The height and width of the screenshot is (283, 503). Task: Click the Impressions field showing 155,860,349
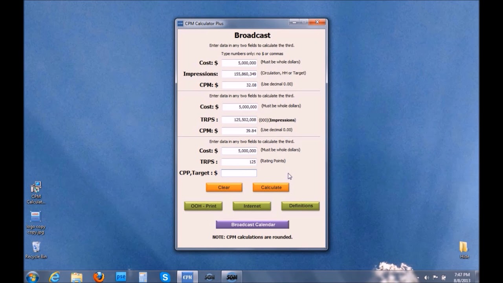tap(239, 74)
